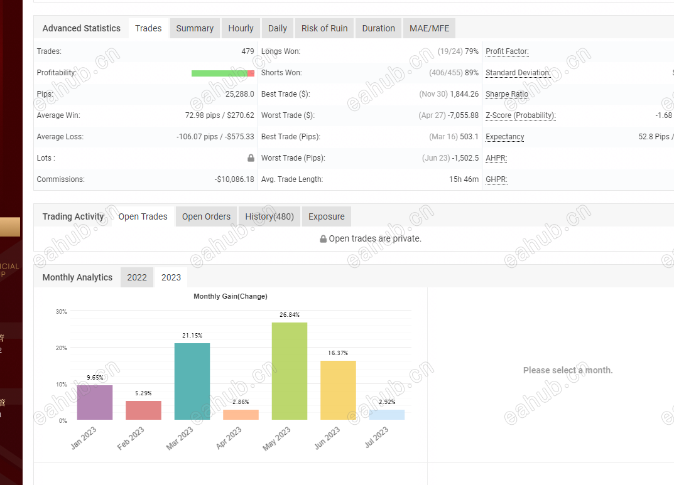Select the Mar 2023 teal bar
Image resolution: width=674 pixels, height=485 pixels.
tap(192, 381)
